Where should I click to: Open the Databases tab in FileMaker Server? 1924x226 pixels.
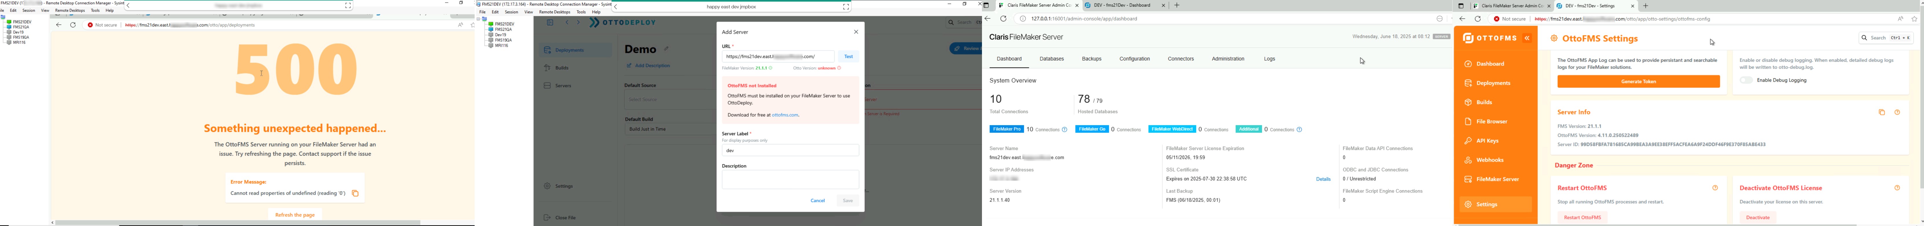(x=1052, y=59)
